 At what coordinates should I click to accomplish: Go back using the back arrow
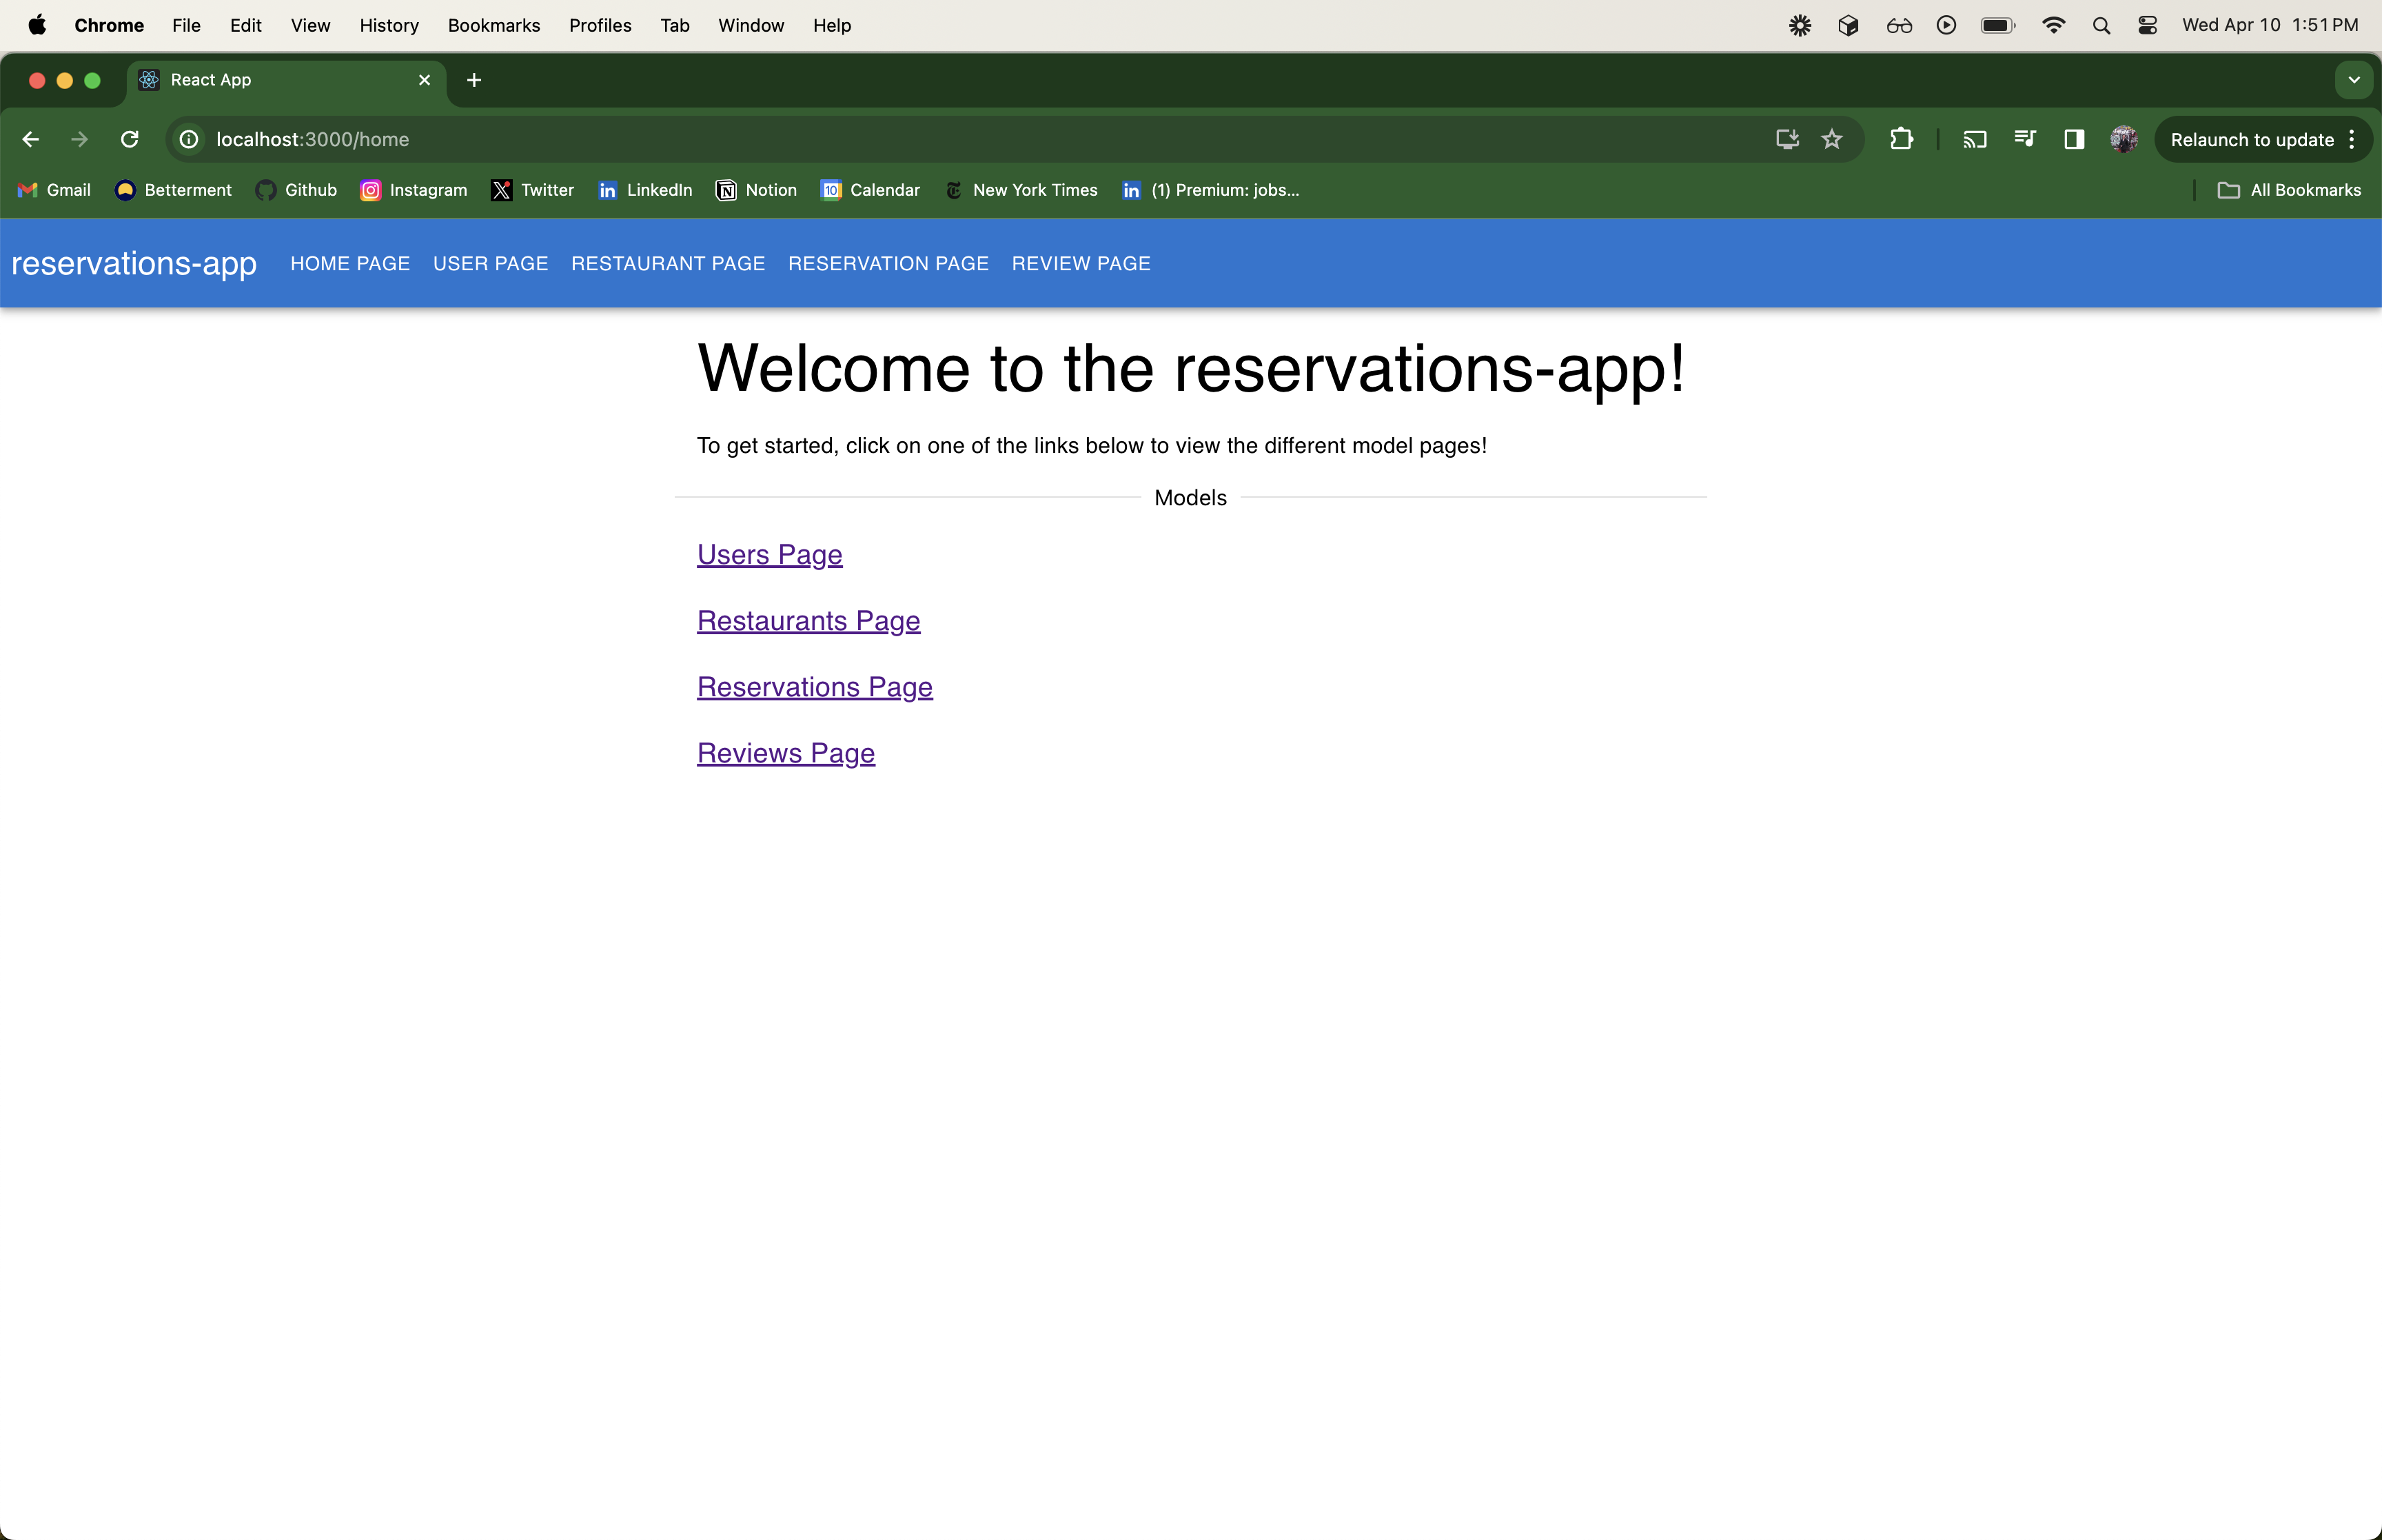(31, 139)
